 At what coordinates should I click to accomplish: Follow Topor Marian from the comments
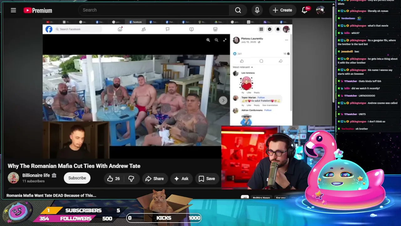coord(261,98)
